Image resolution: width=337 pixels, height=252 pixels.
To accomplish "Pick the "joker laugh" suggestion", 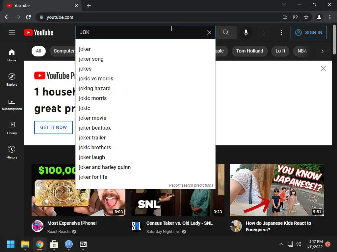I will coord(145,157).
